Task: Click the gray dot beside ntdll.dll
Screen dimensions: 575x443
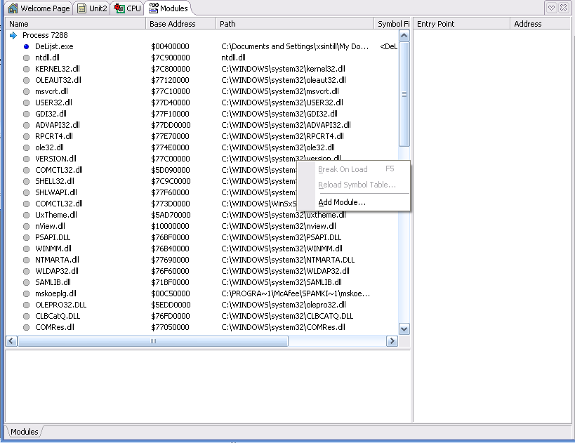Action: coord(26,58)
